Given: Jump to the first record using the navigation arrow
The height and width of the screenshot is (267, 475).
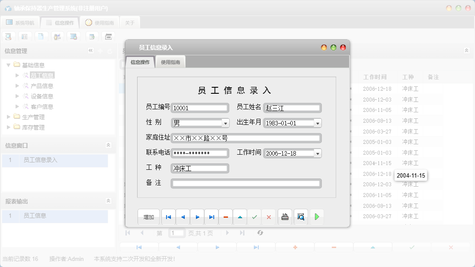Looking at the screenshot, I should click(168, 217).
